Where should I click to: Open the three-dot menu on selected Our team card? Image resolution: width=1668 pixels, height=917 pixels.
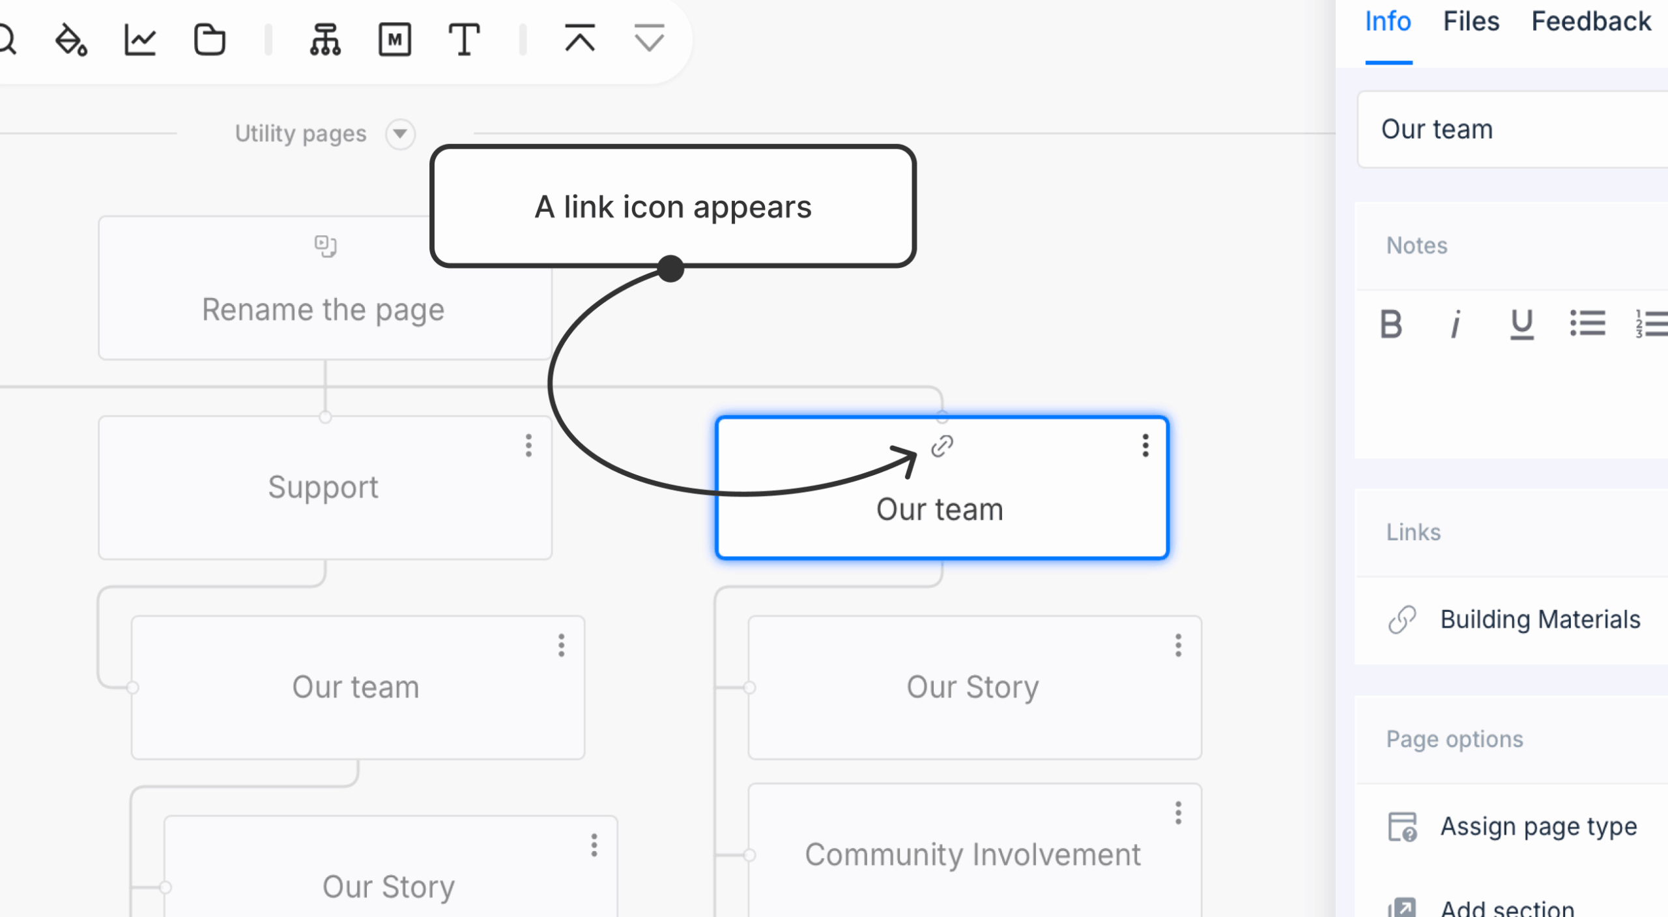[x=1145, y=446]
